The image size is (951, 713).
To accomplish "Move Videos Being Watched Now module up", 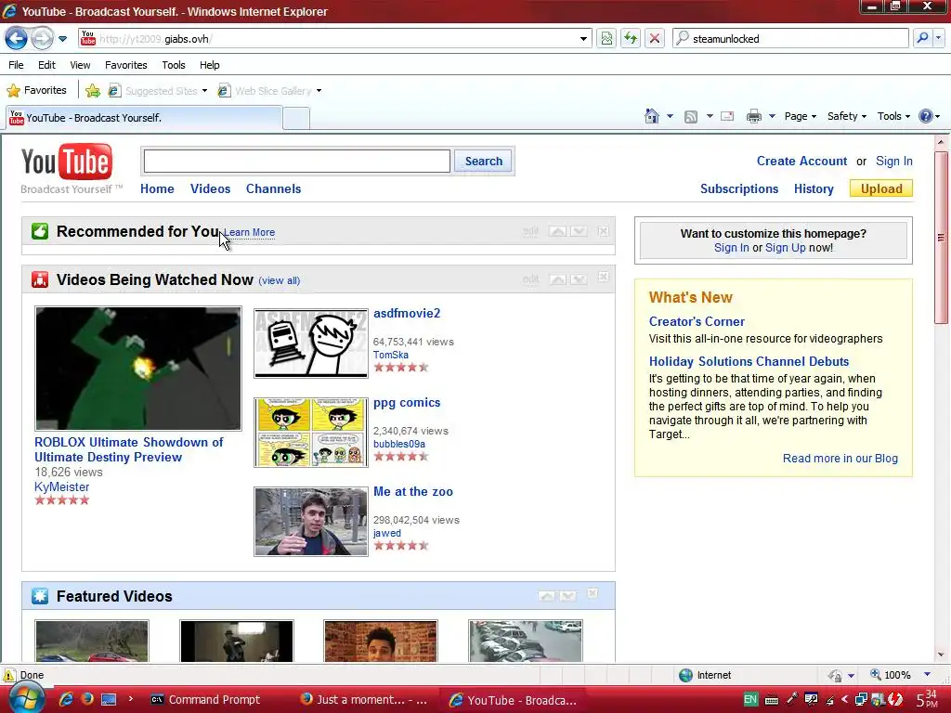I will [557, 279].
